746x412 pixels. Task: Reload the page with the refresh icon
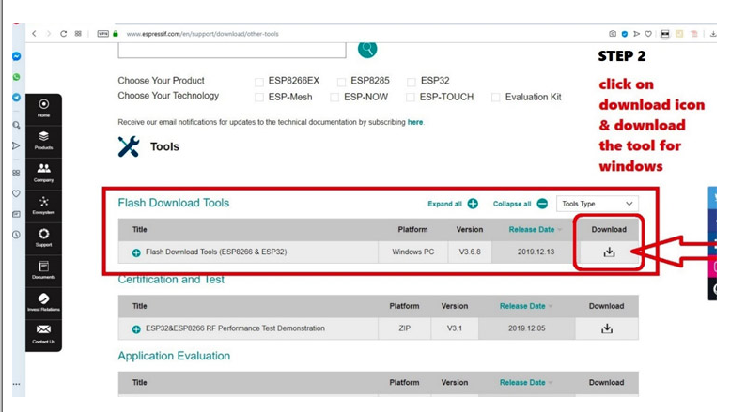63,33
